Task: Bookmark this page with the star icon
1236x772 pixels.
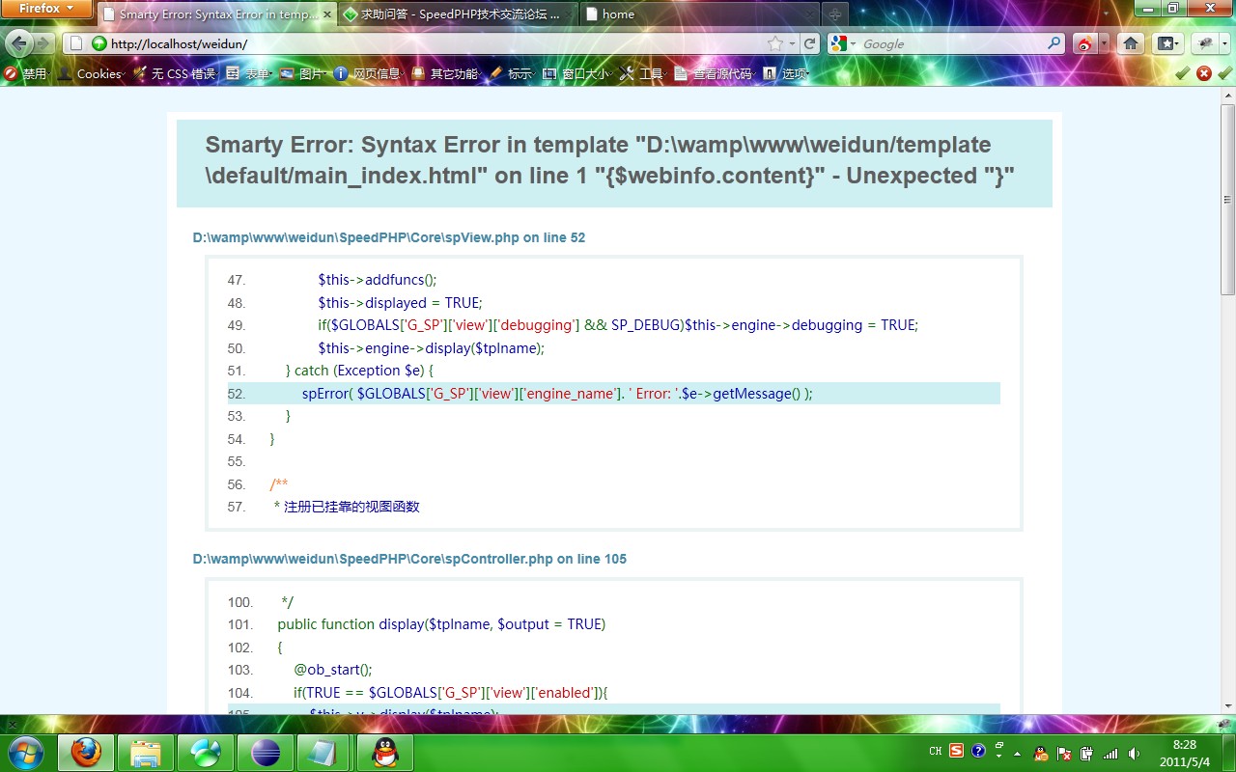Action: click(x=774, y=43)
